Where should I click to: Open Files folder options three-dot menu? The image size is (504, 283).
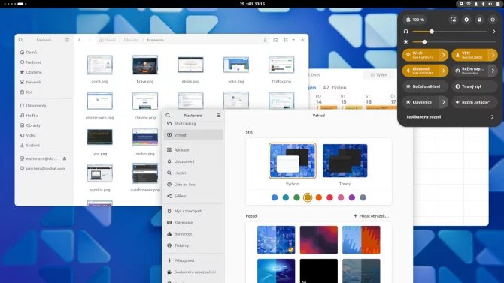[265, 40]
